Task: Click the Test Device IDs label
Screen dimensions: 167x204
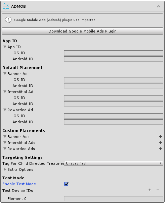Action: point(17,191)
